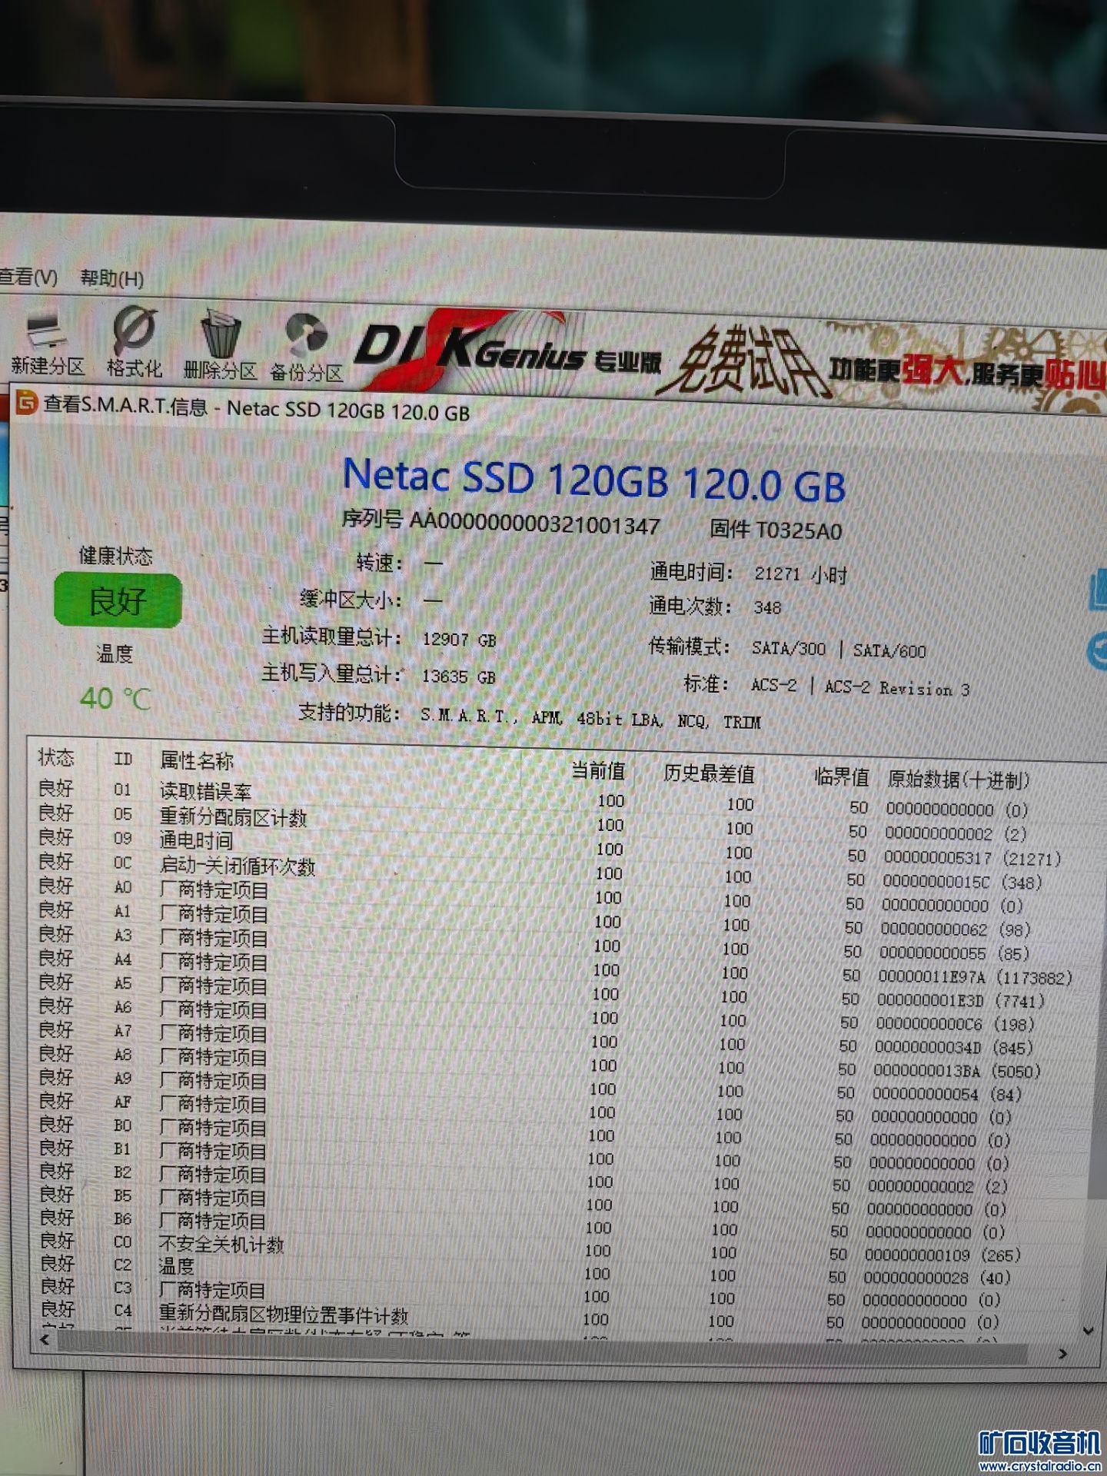
Task: Click the 历史最差值 column header
Action: point(709,773)
